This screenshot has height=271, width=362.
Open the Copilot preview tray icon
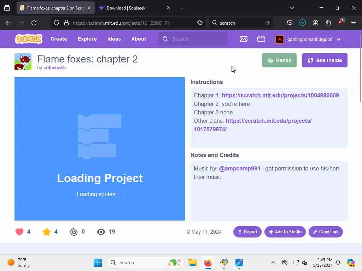351,263
